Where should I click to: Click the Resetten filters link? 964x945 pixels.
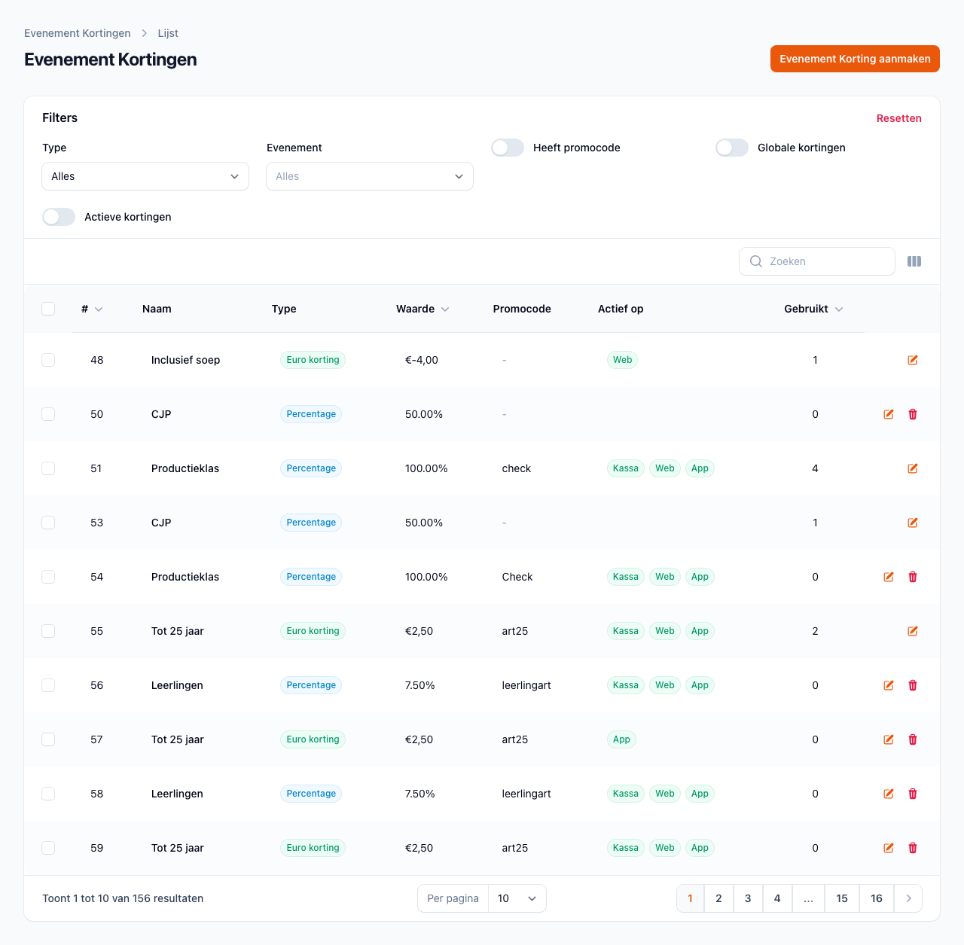coord(898,118)
